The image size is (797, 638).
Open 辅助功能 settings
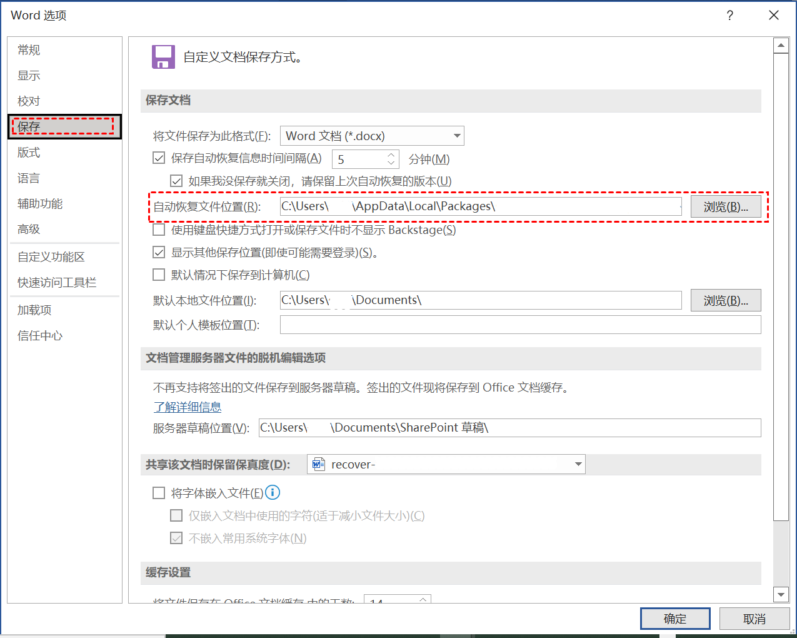[40, 204]
